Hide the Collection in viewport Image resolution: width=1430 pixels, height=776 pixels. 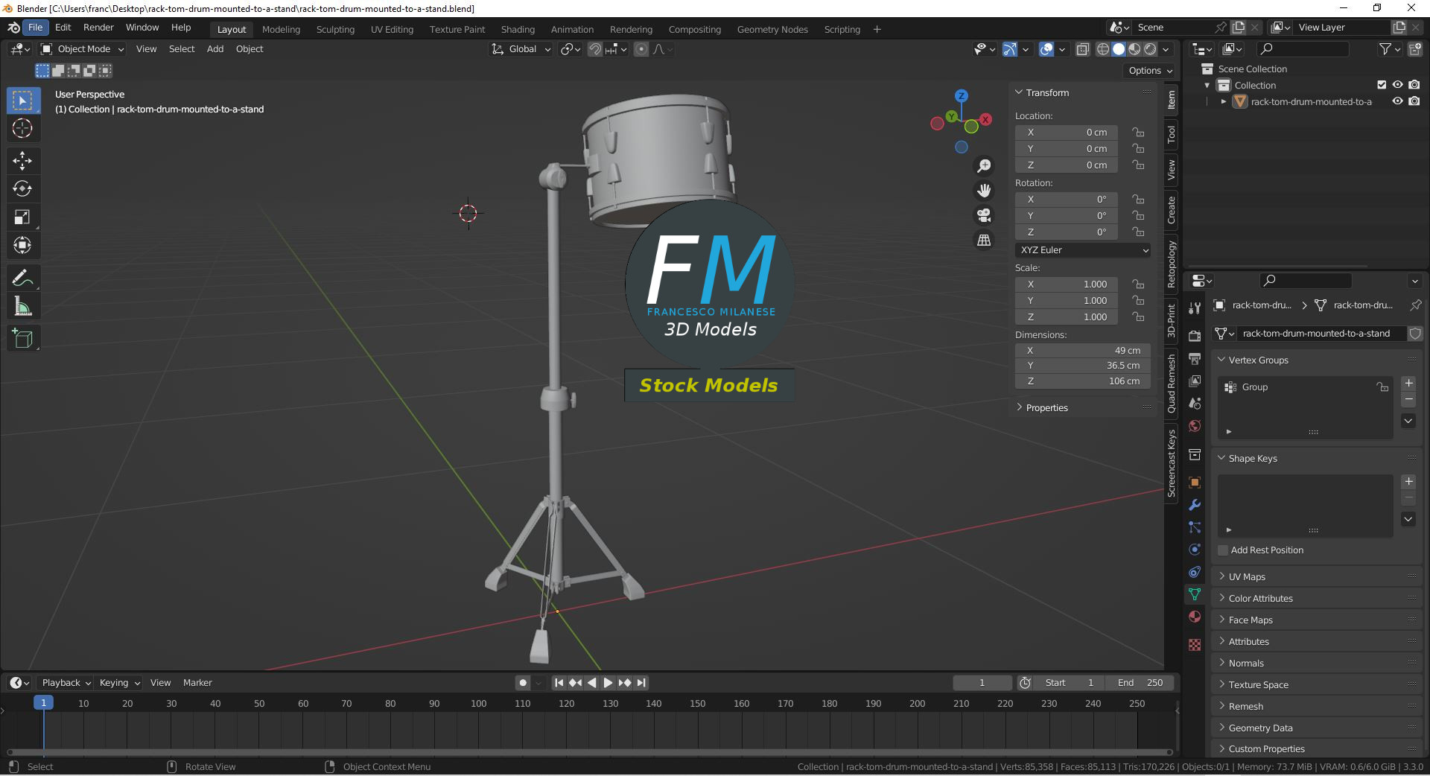(1398, 85)
